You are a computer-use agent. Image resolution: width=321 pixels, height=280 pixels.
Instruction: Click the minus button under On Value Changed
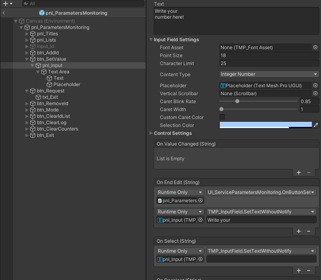click(x=309, y=173)
